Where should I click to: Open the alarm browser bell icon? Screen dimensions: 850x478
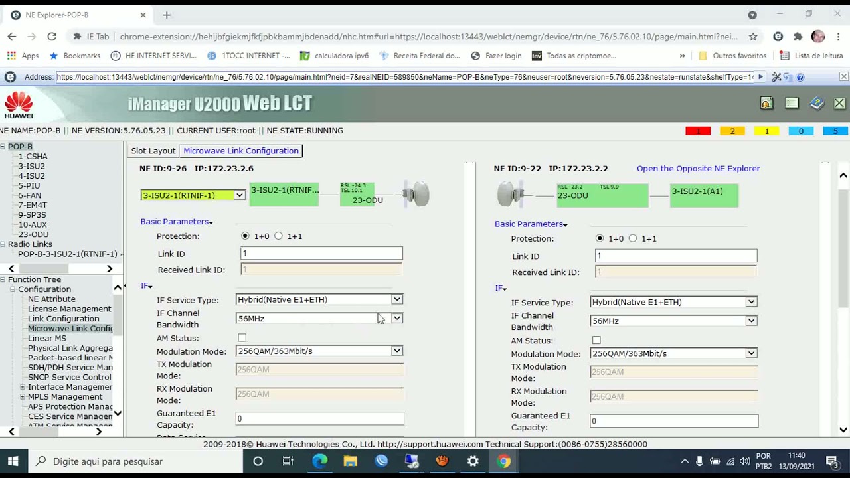[x=766, y=104]
